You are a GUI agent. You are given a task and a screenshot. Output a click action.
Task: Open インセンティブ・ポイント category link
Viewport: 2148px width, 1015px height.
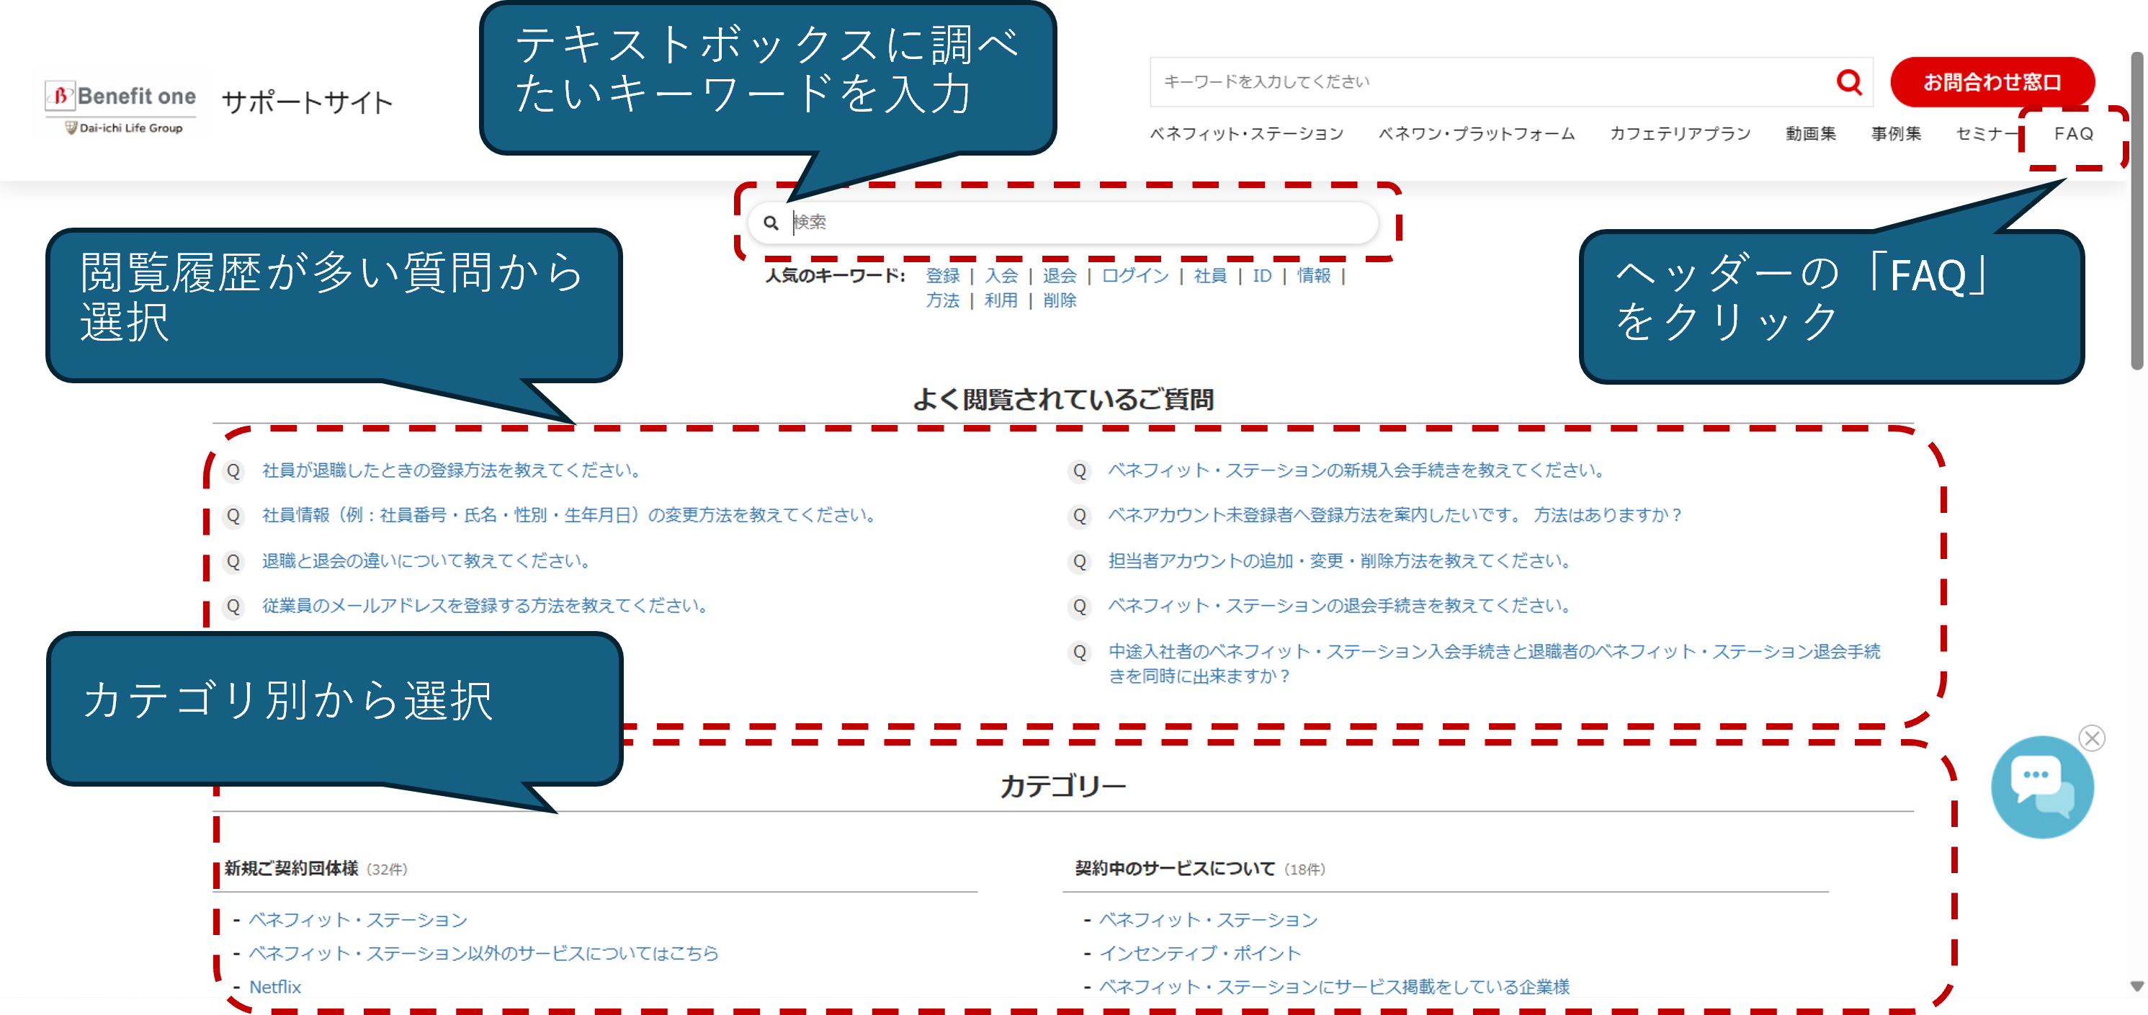[1199, 953]
